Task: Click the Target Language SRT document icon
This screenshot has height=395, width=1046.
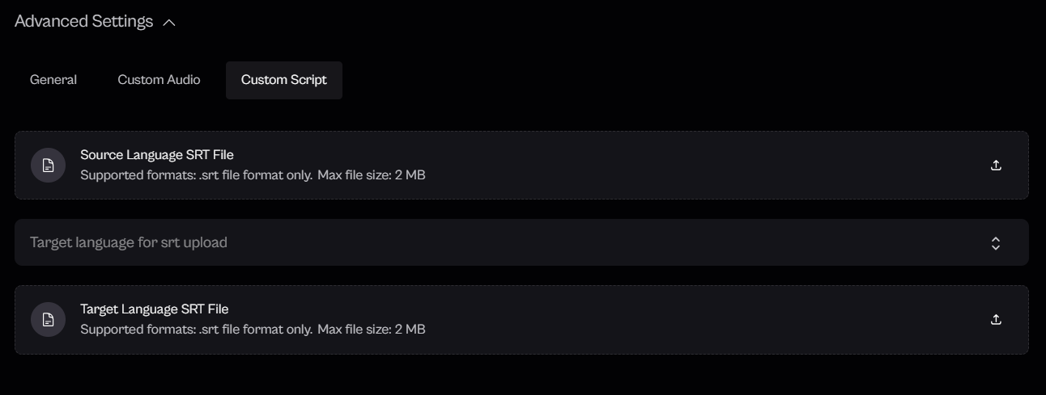Action: [x=48, y=320]
